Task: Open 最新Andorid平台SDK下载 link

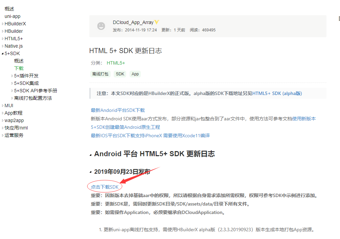Action: coord(118,110)
